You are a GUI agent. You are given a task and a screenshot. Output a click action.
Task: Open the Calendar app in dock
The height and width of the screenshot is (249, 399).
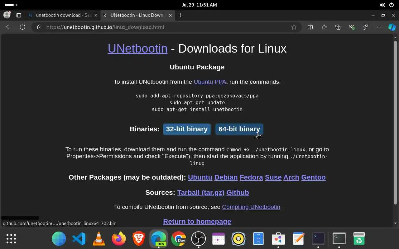[219, 239]
